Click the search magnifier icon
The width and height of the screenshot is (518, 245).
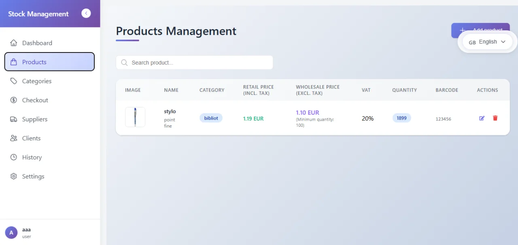pyautogui.click(x=124, y=63)
